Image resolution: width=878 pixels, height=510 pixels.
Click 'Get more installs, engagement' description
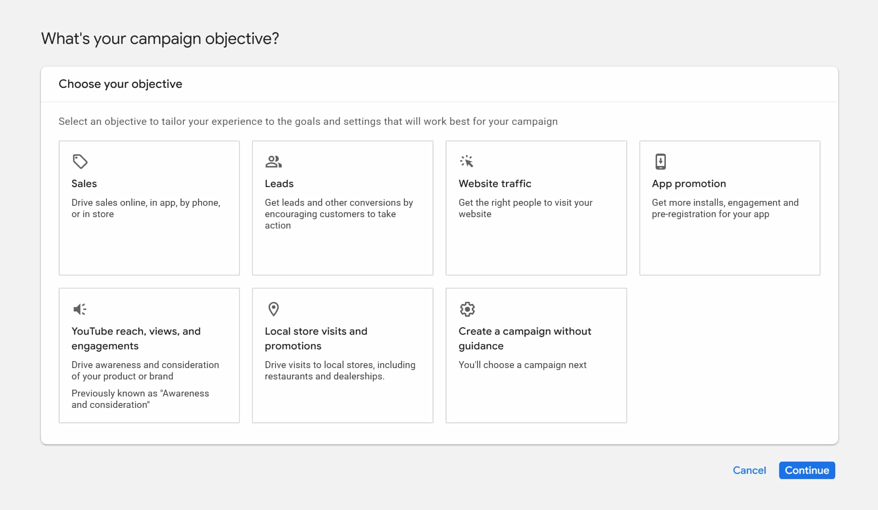coord(725,208)
